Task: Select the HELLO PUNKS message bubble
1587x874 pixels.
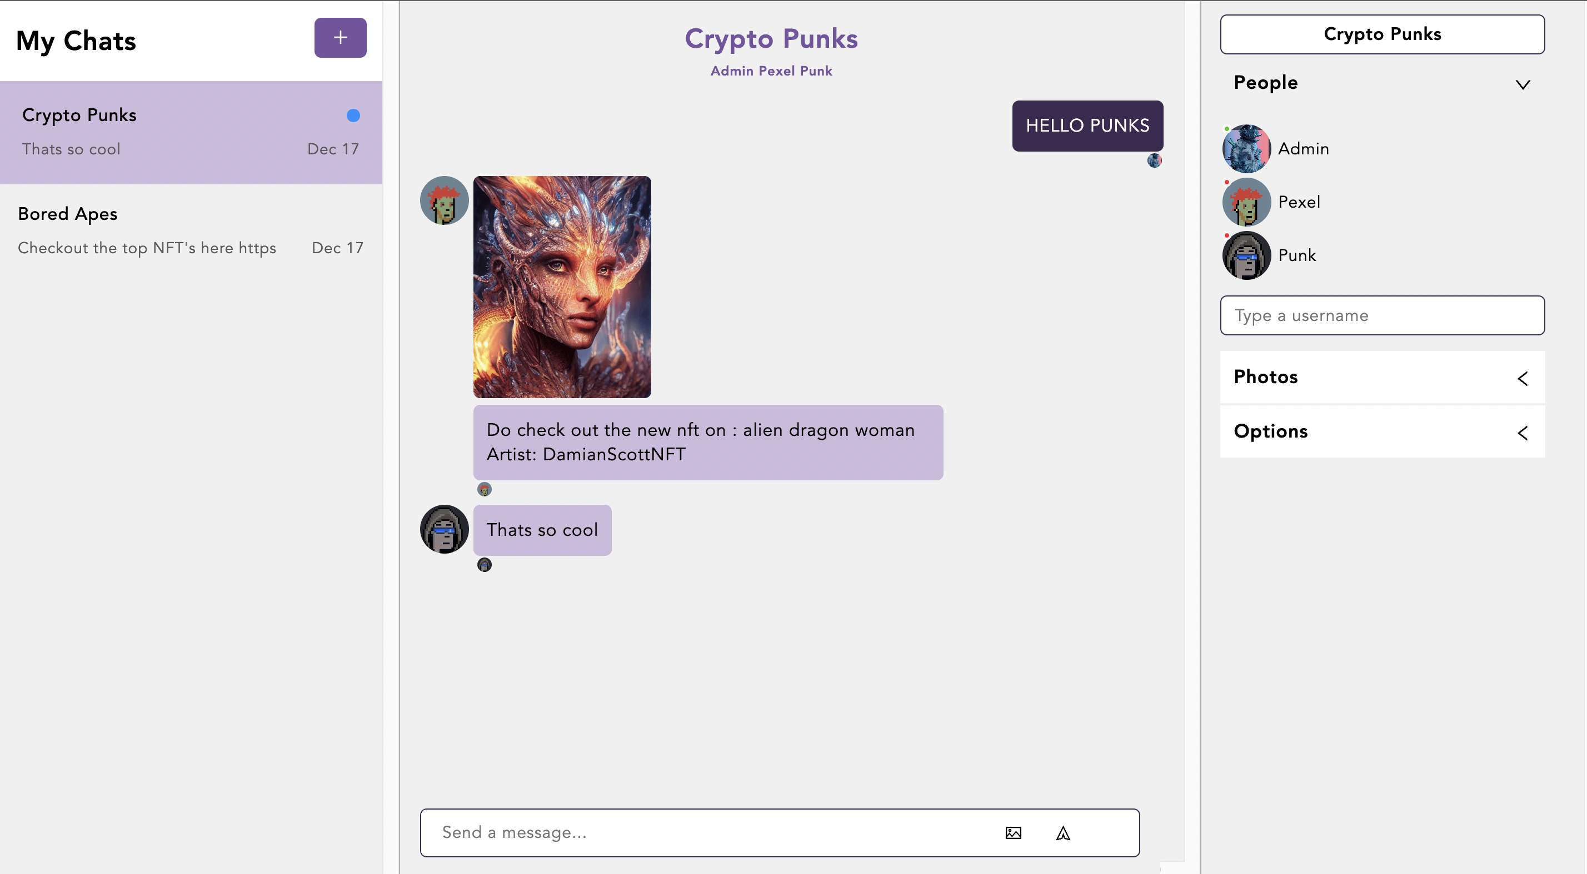Action: (1087, 125)
